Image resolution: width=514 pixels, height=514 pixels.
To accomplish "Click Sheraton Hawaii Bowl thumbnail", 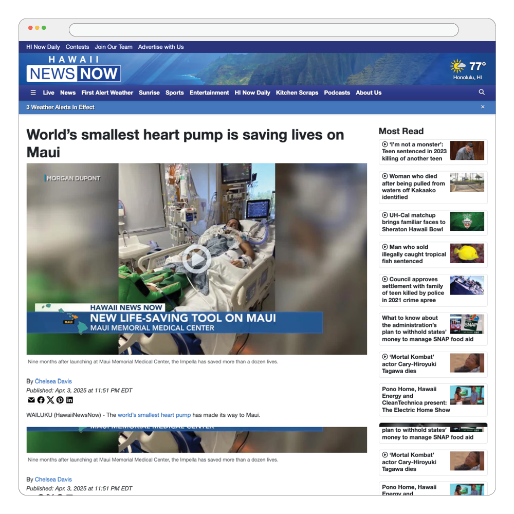I will point(467,221).
